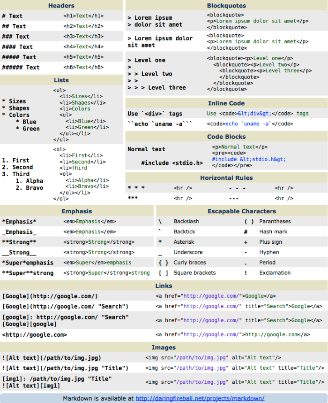This screenshot has width=328, height=403.
Task: Click the '1. First' ordered item
Action: 15,160
